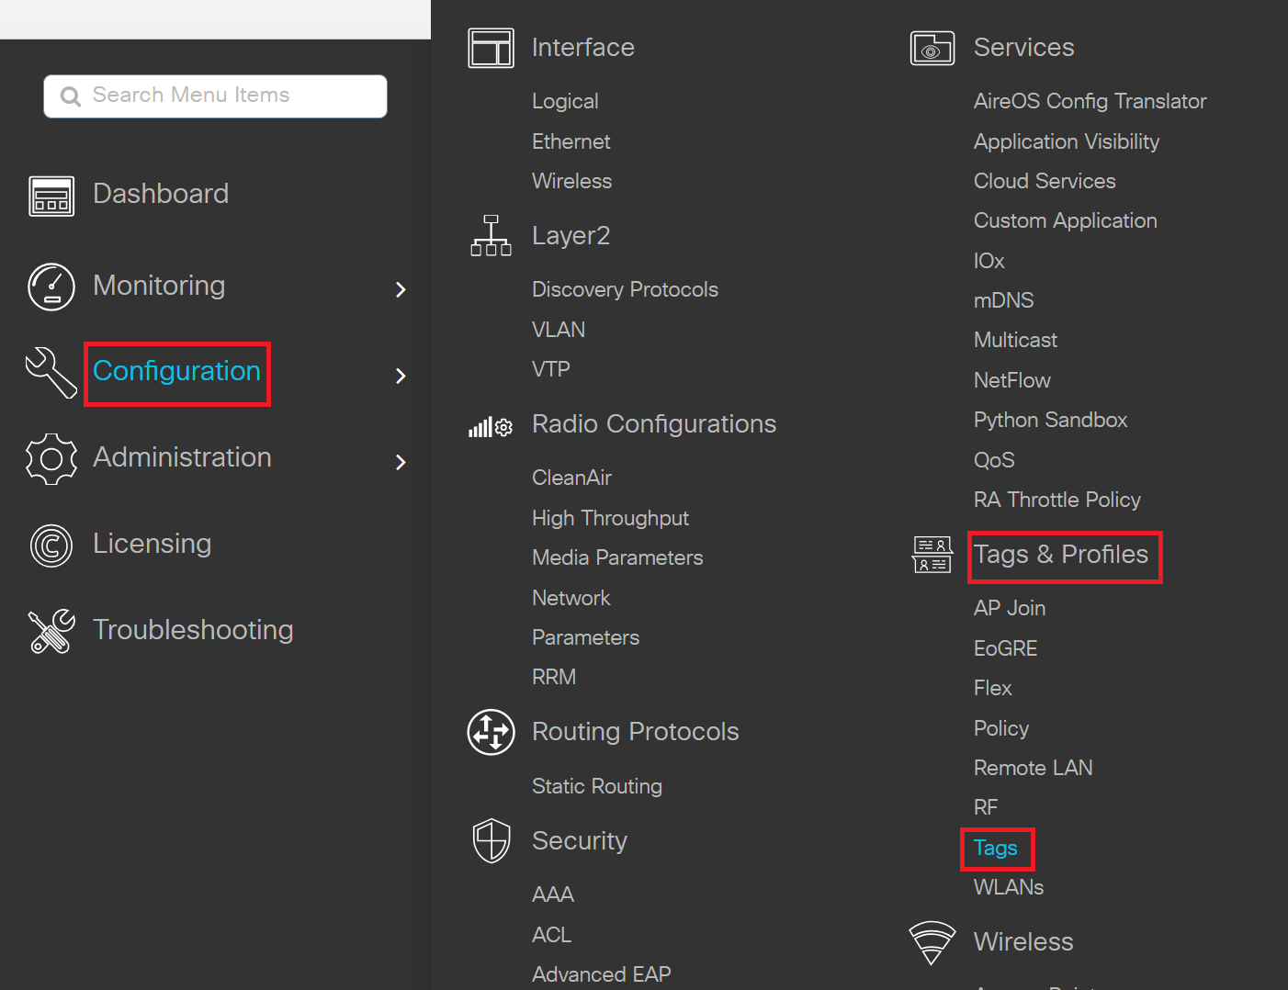Click the Dashboard icon in sidebar
Image resolution: width=1288 pixels, height=990 pixels.
point(51,196)
